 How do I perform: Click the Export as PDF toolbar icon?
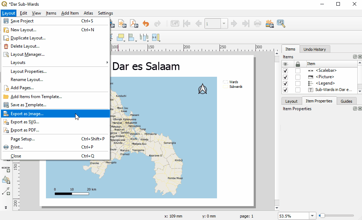pos(134,24)
